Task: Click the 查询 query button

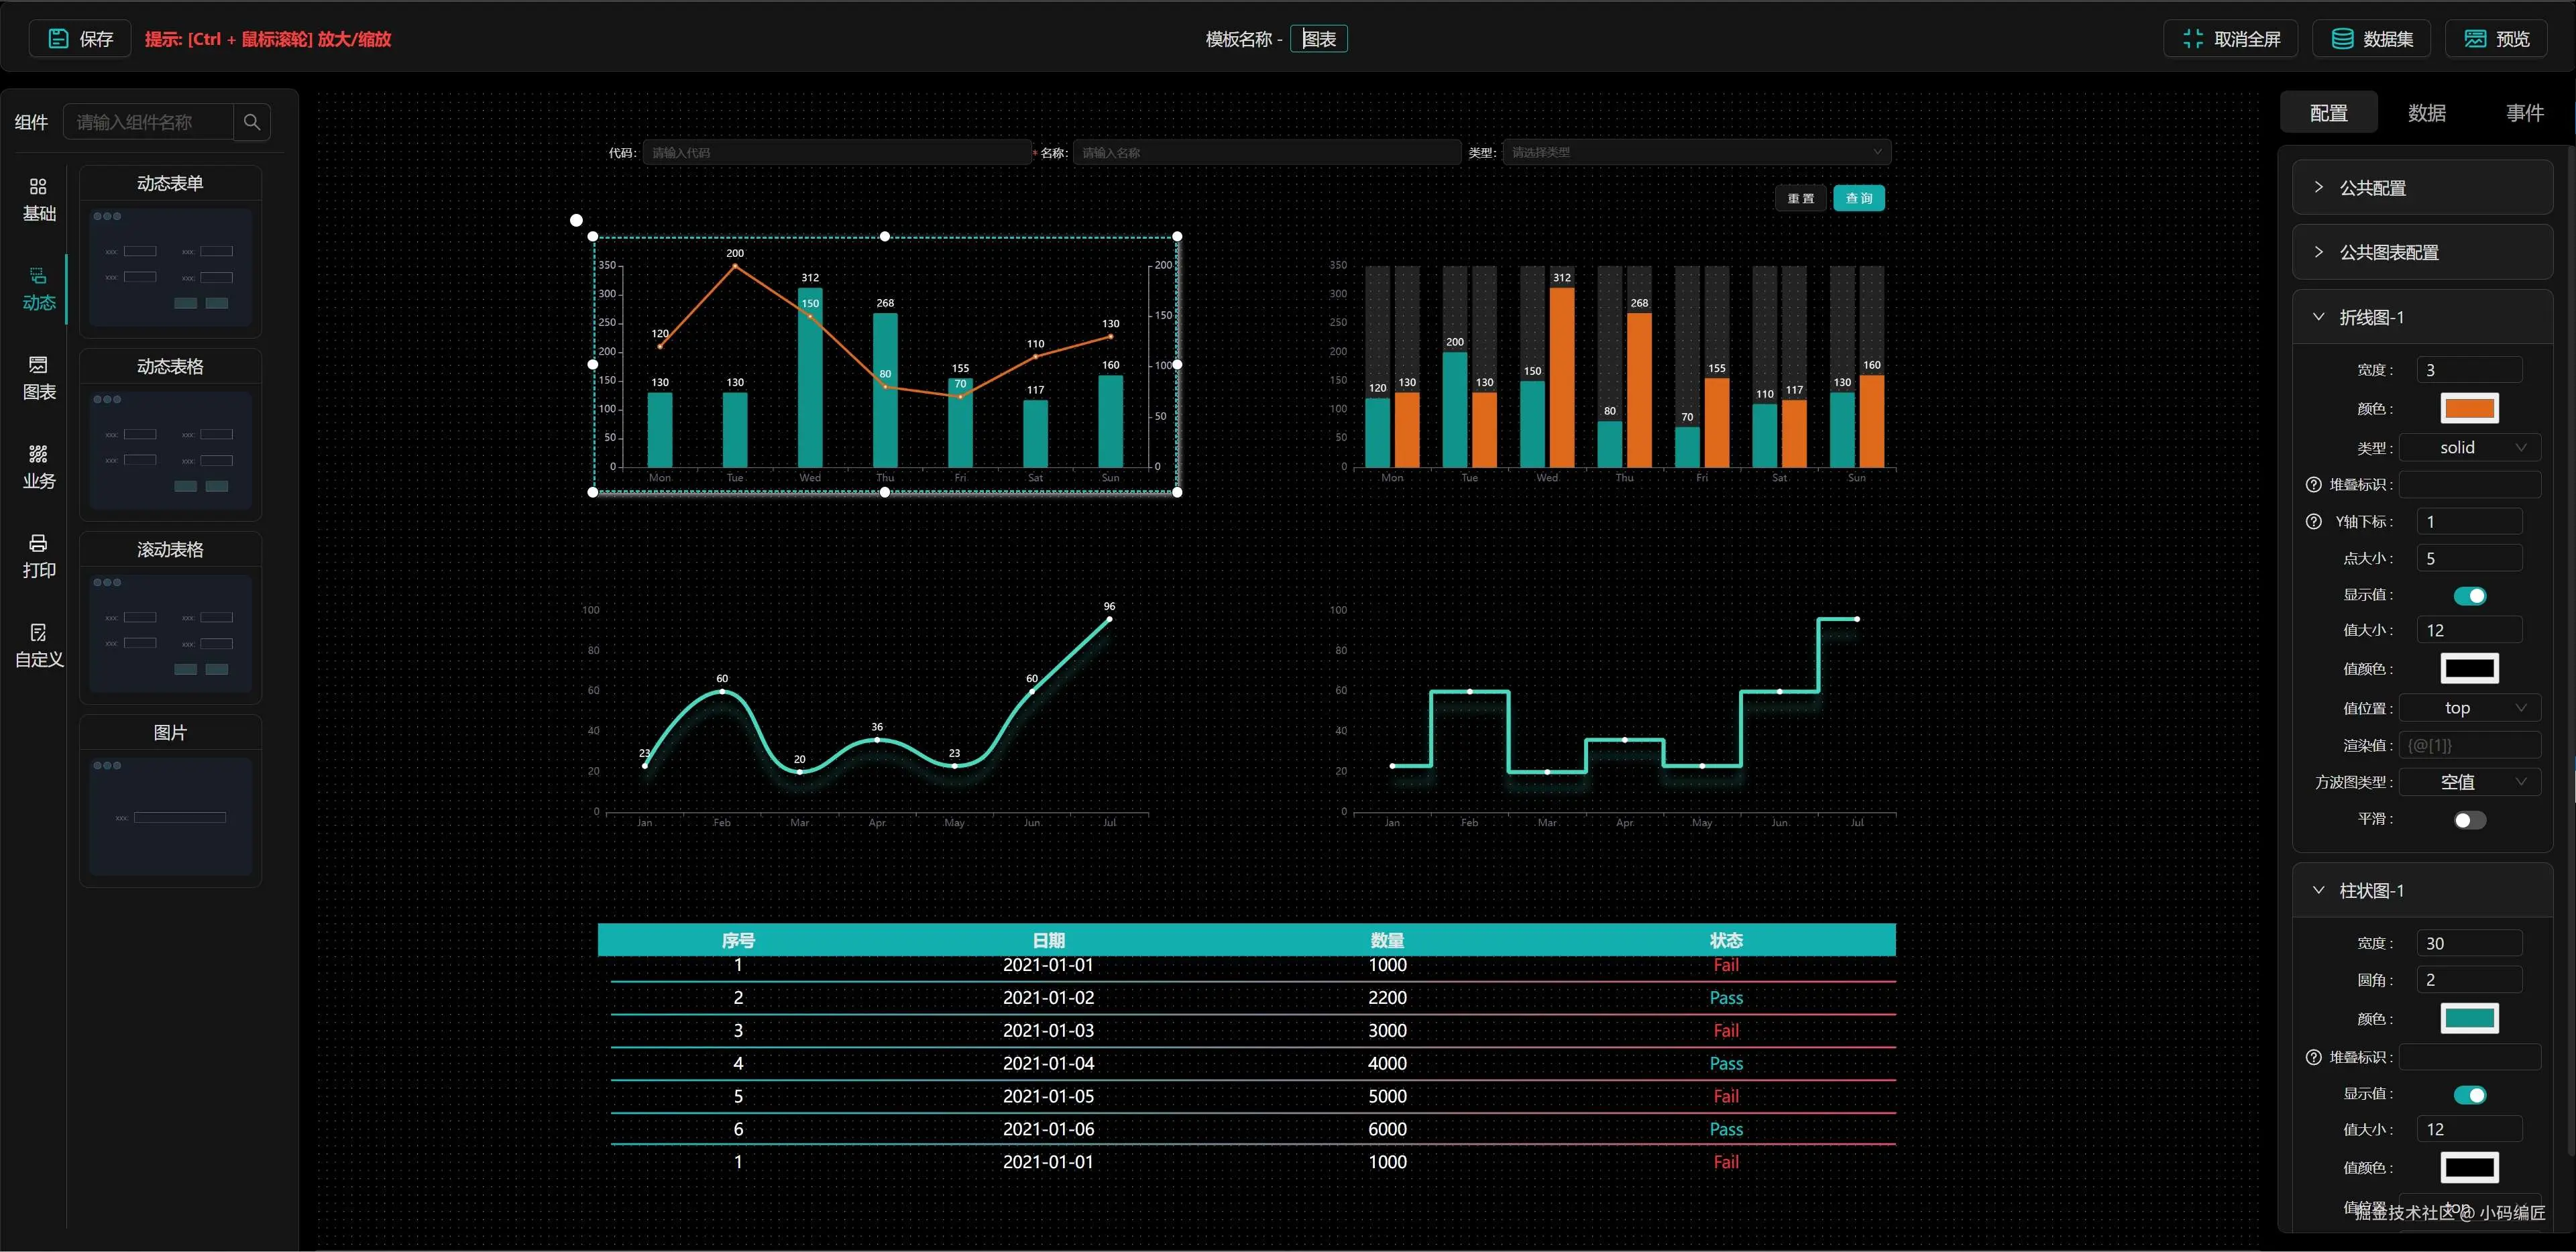Action: pos(1858,198)
